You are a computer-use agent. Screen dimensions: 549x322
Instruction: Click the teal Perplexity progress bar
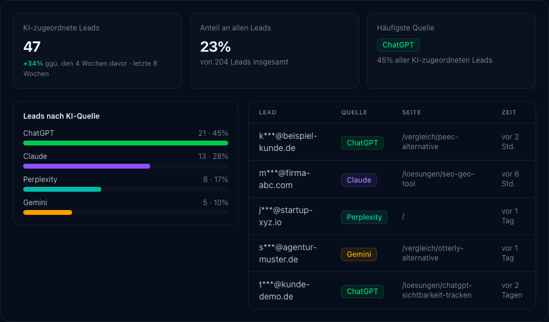point(62,189)
